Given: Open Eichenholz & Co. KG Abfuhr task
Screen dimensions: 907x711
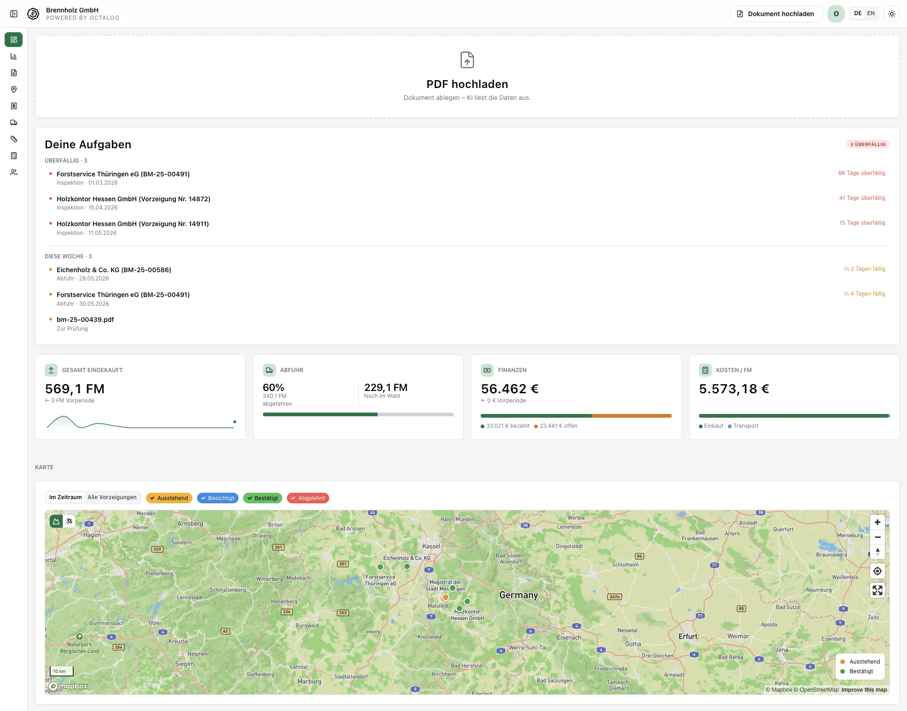Looking at the screenshot, I should (x=467, y=274).
